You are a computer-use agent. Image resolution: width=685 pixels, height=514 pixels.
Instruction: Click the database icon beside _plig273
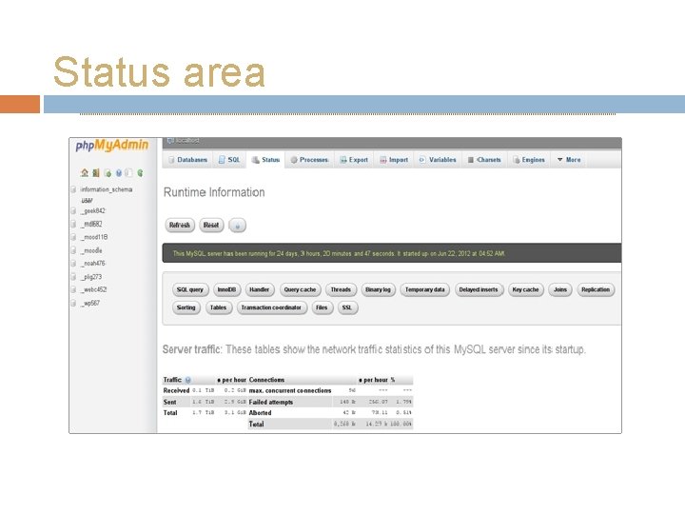coord(73,277)
